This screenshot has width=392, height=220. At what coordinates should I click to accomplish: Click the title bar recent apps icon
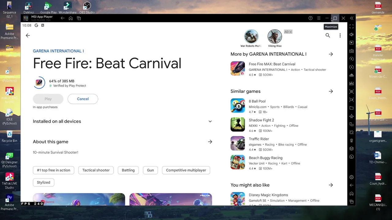tap(79, 18)
